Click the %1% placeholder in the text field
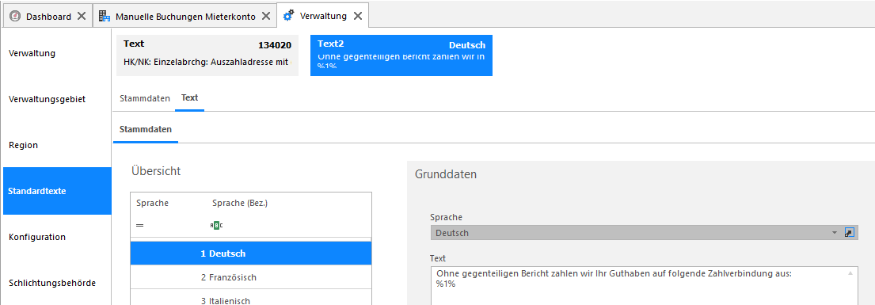This screenshot has height=305, width=875. 447,284
